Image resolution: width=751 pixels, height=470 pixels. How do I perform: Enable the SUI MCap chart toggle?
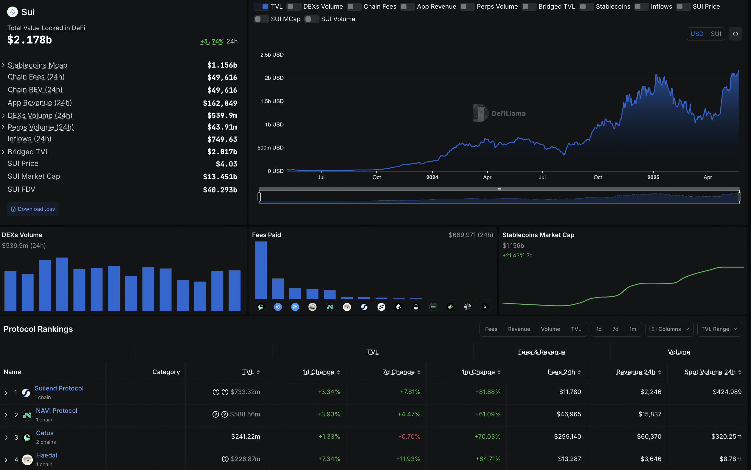262,19
